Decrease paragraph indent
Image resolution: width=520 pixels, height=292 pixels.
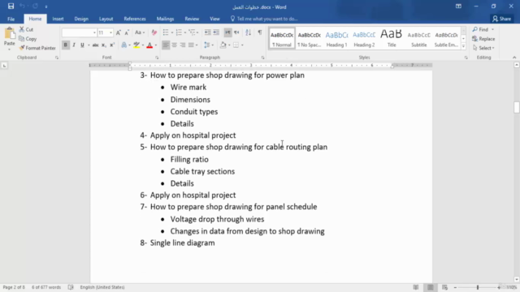pos(208,32)
